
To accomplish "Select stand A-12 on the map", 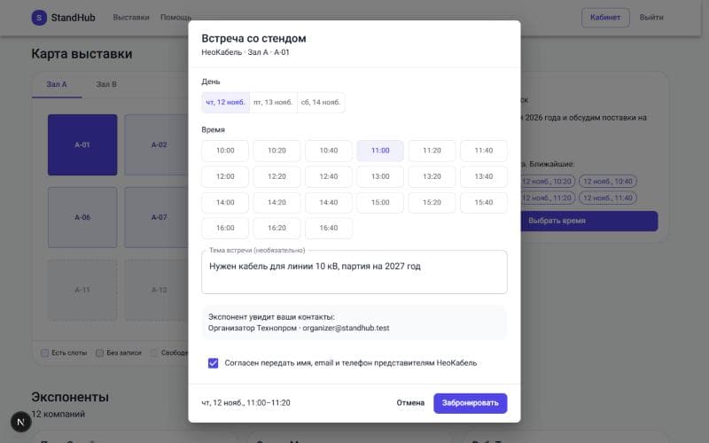I will point(156,290).
